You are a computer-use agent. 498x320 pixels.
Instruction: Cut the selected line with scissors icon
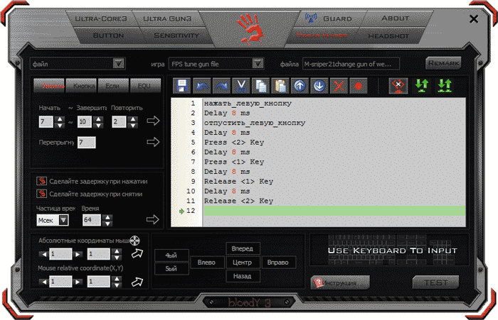coord(241,86)
